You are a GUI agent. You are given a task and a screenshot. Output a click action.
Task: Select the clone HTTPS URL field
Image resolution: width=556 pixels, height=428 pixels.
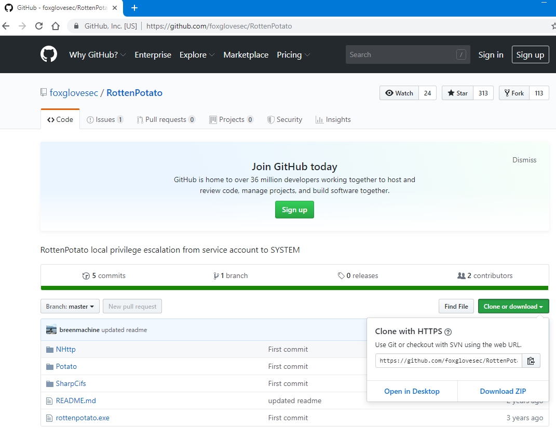(x=449, y=361)
